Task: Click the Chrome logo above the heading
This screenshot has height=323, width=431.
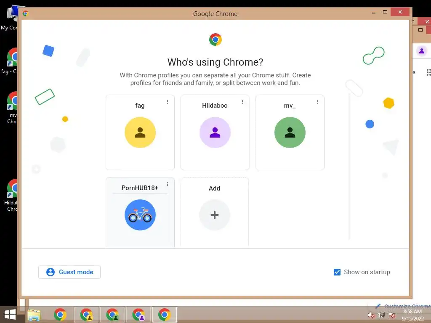Action: 215,40
